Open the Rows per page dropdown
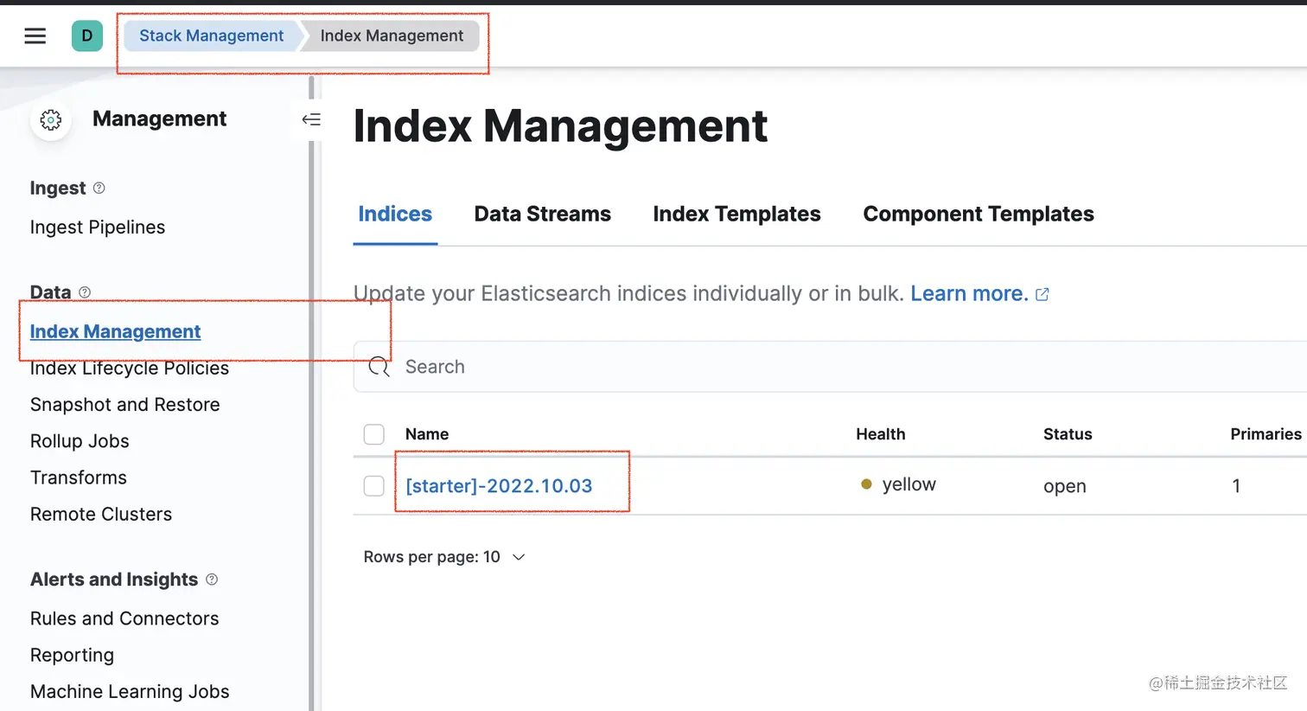Screen dimensions: 1307x711 pyautogui.click(x=444, y=557)
